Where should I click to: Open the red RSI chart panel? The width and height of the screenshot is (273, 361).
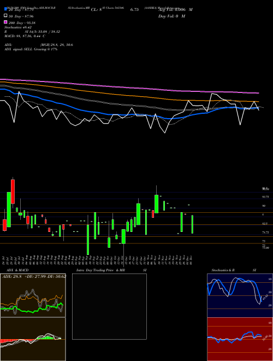coord(240,339)
